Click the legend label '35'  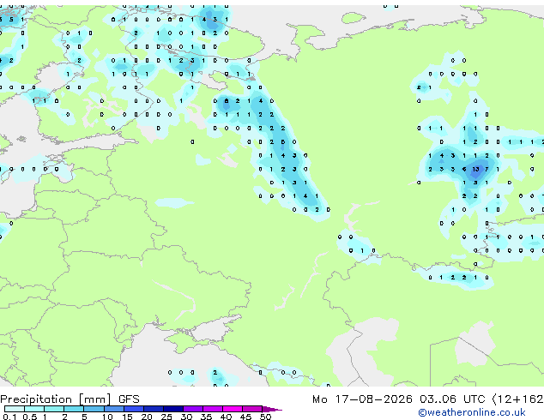(206, 417)
